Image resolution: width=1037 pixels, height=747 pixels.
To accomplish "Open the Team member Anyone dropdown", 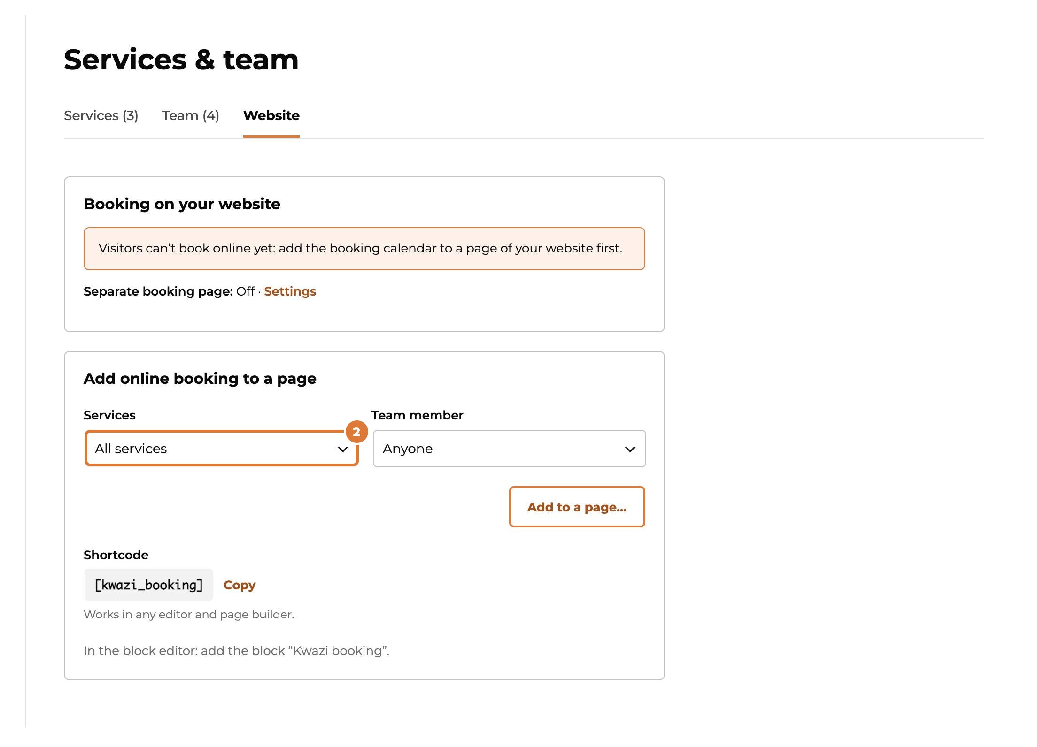I will tap(509, 449).
